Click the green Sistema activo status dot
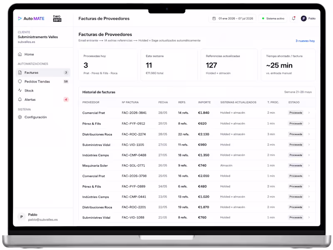 (263, 18)
